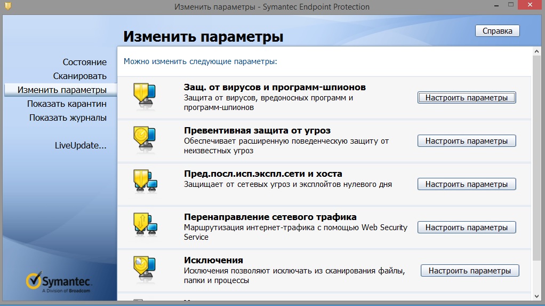Open Показать карантин in sidebar

pyautogui.click(x=67, y=104)
